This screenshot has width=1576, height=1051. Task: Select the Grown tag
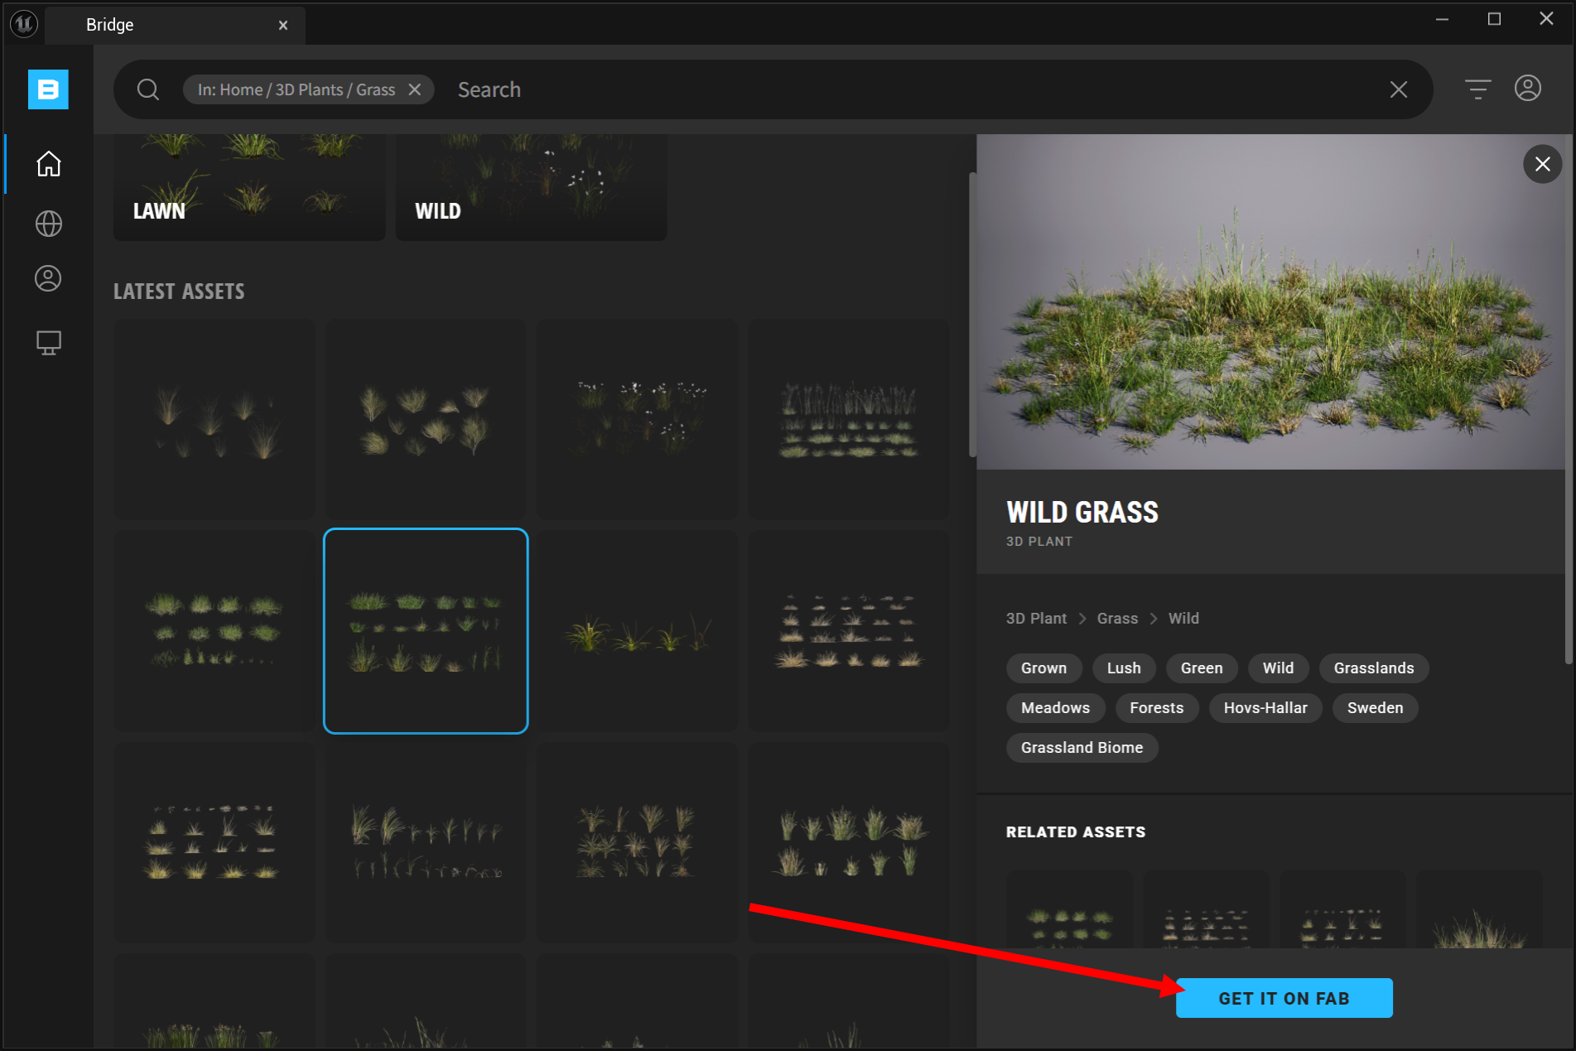tap(1043, 668)
